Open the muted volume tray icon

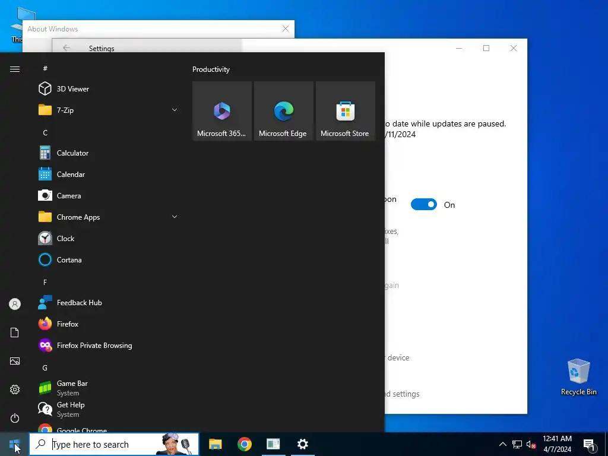coord(531,444)
